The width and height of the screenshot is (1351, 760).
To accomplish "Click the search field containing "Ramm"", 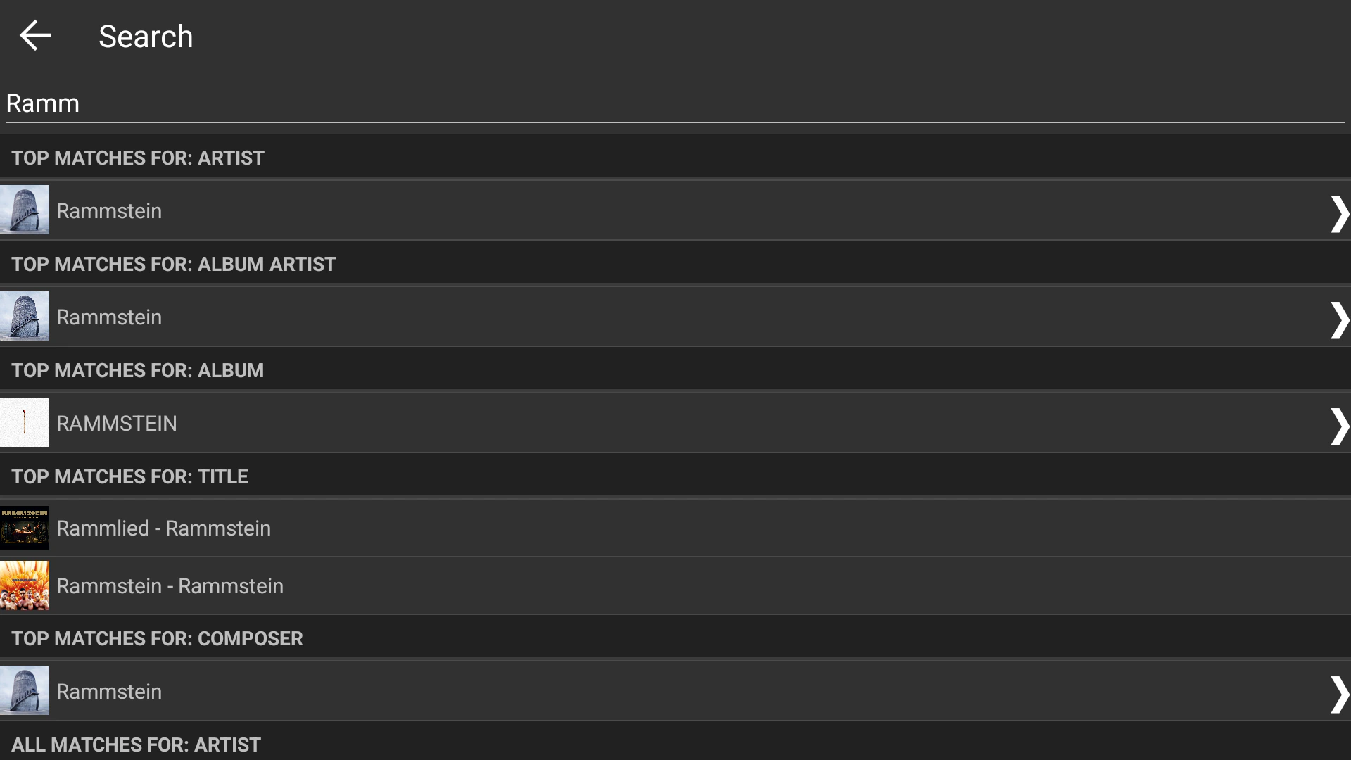I will pos(674,103).
